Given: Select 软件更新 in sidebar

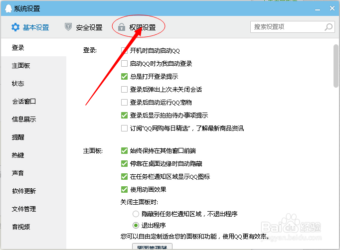Looking at the screenshot, I should (x=33, y=191).
